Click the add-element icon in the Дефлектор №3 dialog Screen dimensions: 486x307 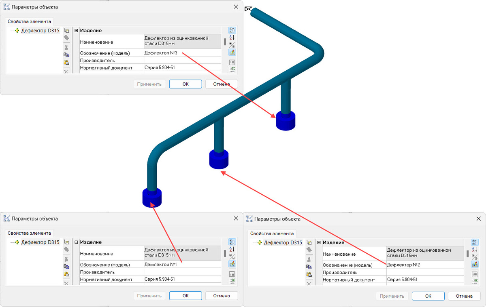(x=66, y=31)
